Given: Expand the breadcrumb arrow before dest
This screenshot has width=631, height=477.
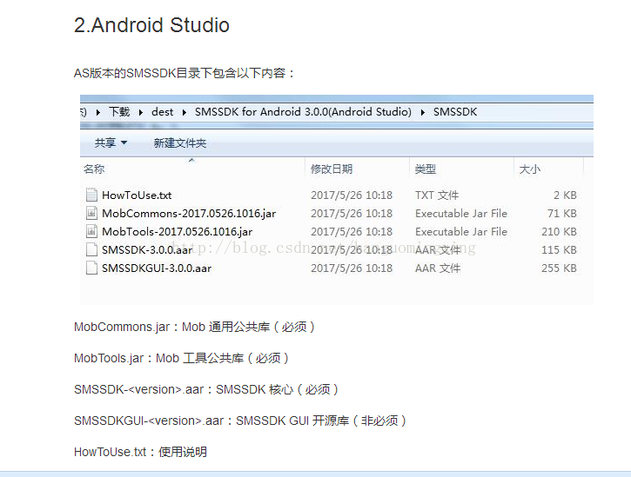Looking at the screenshot, I should (x=141, y=112).
